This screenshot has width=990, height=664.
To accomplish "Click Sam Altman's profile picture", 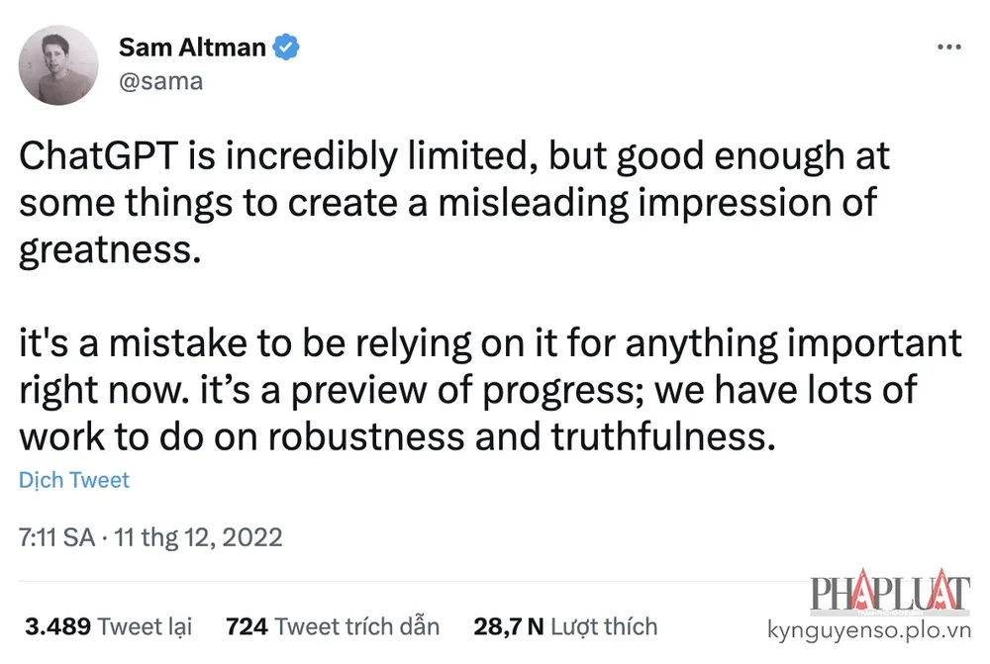I will pos(58,65).
